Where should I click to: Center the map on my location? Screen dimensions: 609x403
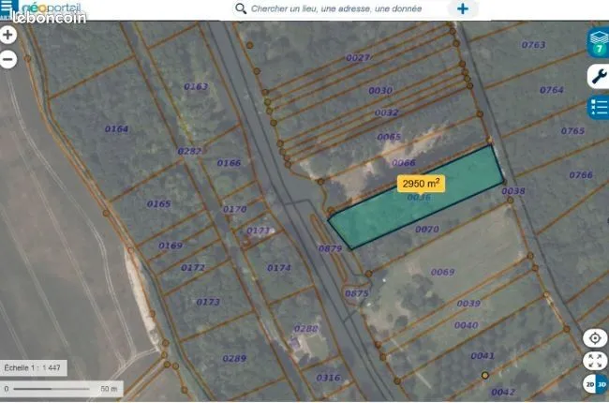[595, 338]
